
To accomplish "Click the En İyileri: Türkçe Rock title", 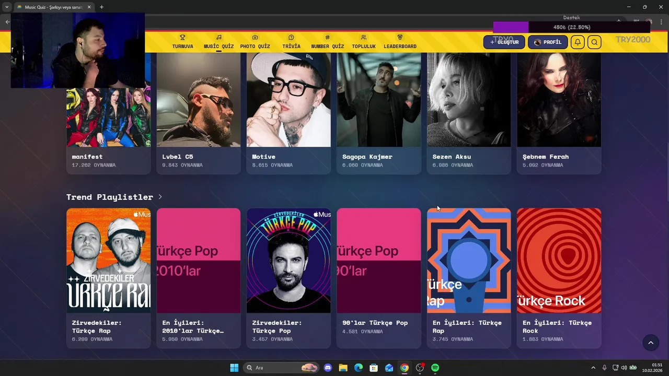I will tap(557, 326).
